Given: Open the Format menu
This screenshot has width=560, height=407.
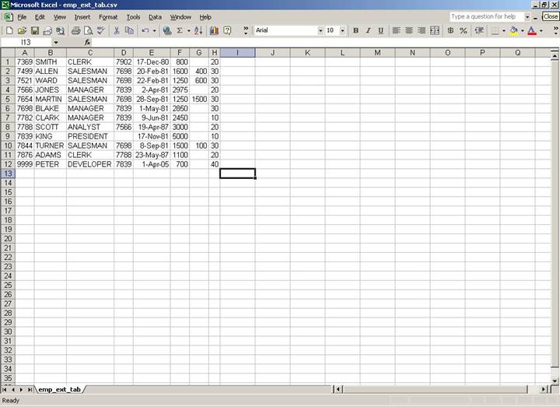Looking at the screenshot, I should [x=108, y=16].
